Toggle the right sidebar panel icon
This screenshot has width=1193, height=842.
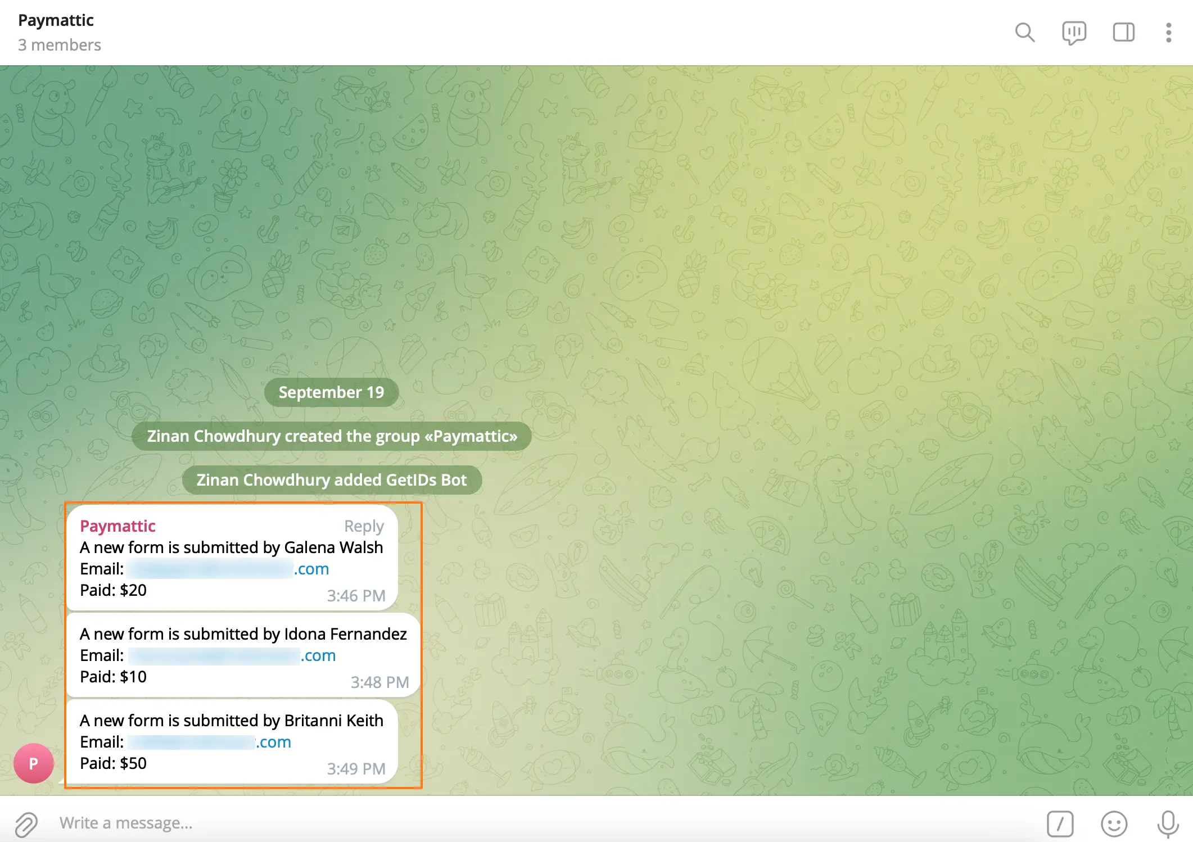click(x=1123, y=33)
